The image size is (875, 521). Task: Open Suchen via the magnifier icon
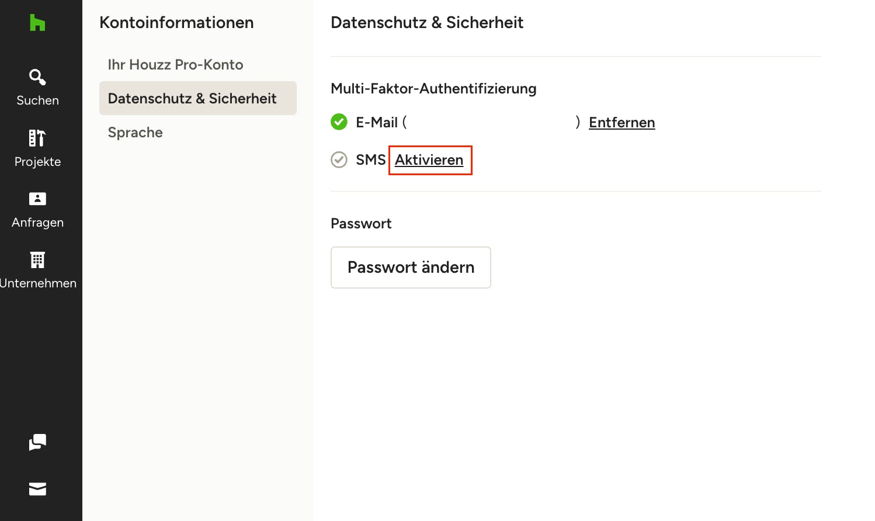[x=37, y=77]
